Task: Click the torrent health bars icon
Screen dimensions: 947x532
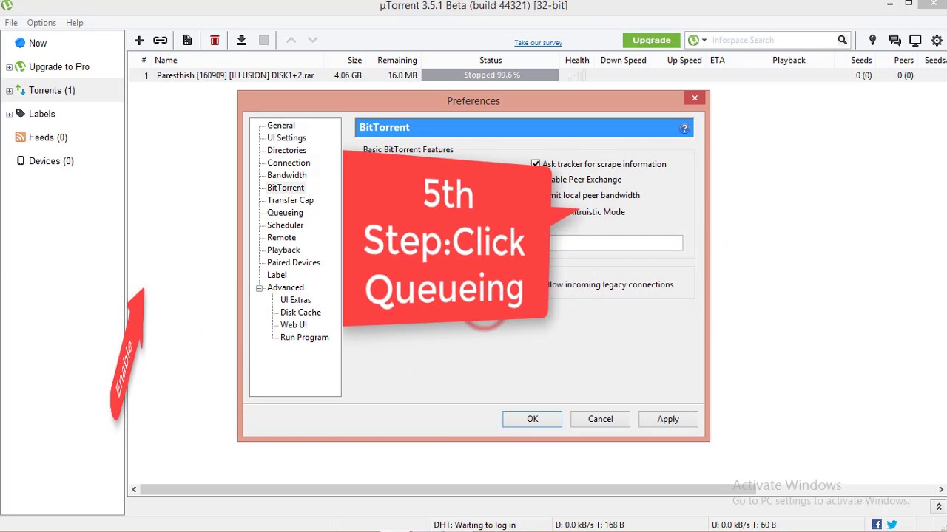Action: (576, 75)
